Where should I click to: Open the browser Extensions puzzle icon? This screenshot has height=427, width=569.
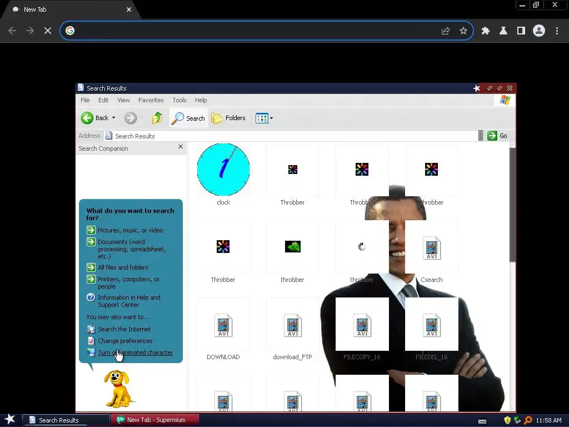486,31
